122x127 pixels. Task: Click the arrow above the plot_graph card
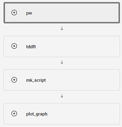click(x=62, y=96)
